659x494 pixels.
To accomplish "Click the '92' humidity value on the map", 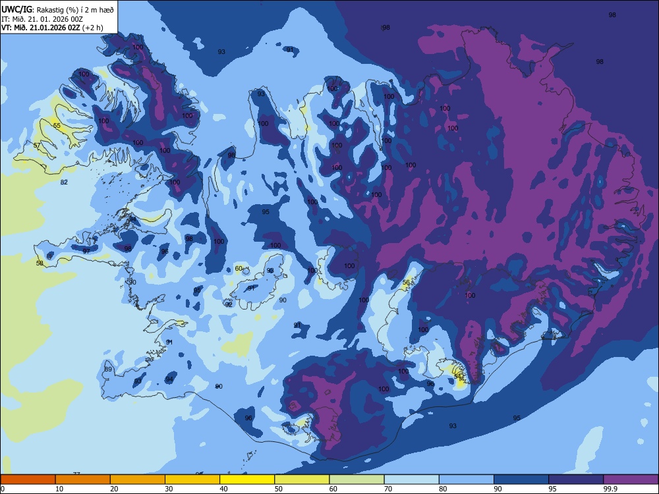I will coord(229,304).
